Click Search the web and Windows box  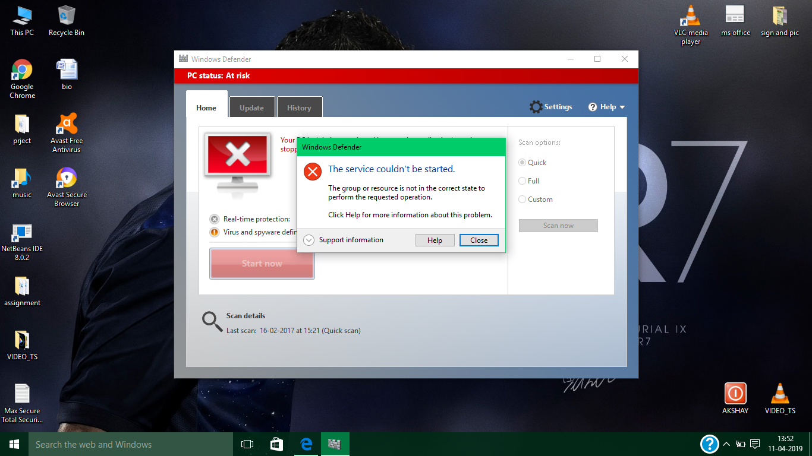[131, 444]
